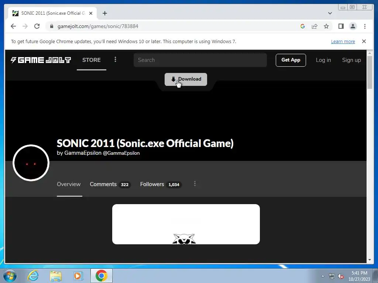The width and height of the screenshot is (378, 283).
Task: Click the Game Jolt logo
Action: [41, 60]
